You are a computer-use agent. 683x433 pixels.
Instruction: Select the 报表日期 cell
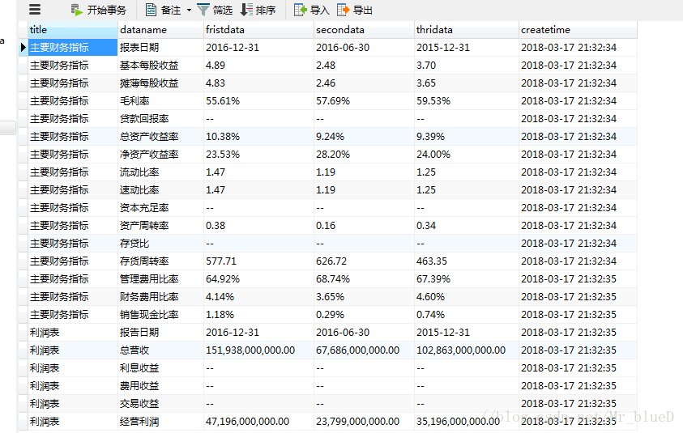click(x=160, y=48)
